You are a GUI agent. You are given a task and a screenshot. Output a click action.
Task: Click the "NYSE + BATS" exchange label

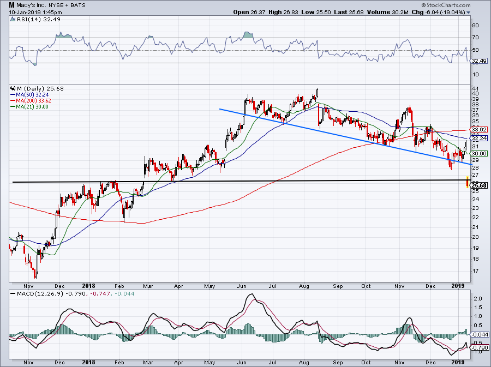[x=67, y=5]
